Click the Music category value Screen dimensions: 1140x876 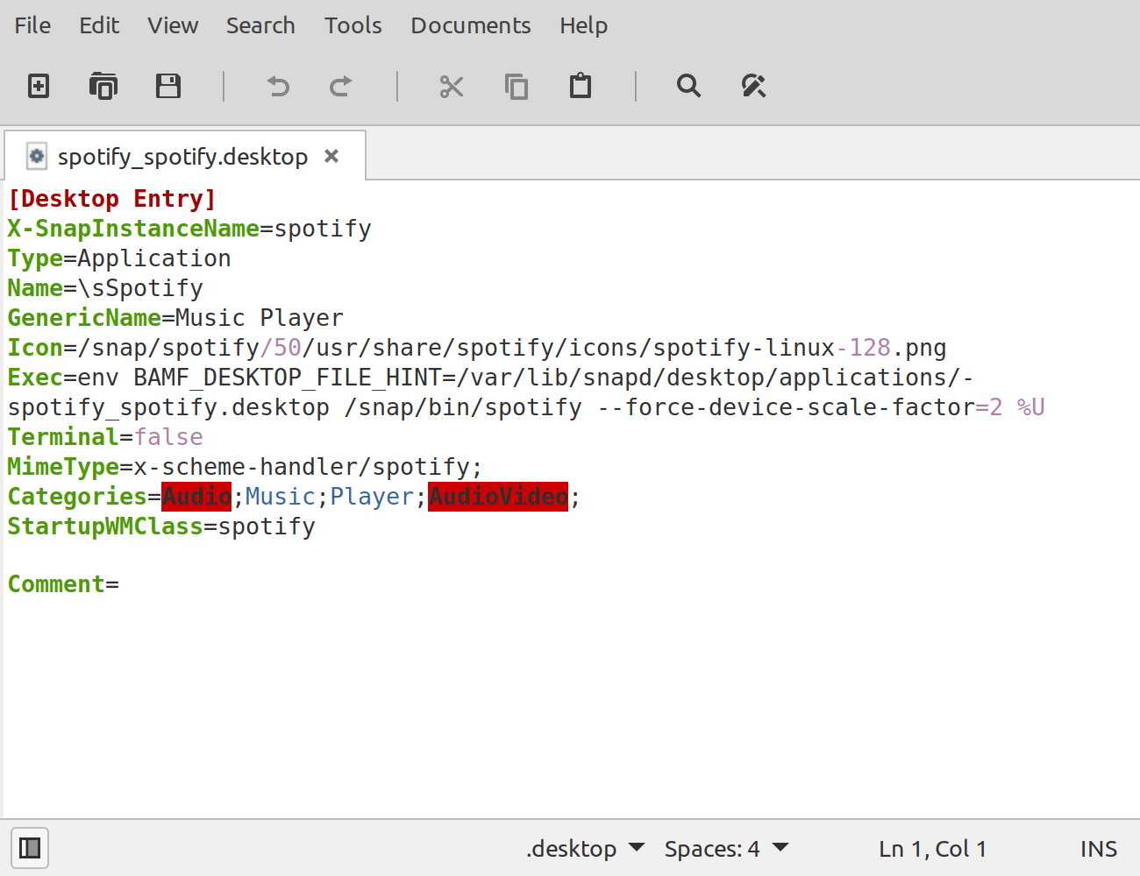[x=281, y=497]
